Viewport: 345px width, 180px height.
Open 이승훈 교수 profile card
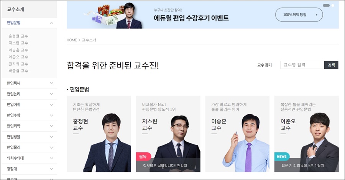click(x=237, y=134)
